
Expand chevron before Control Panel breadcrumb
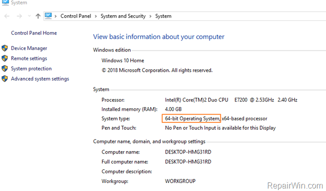pos(56,16)
